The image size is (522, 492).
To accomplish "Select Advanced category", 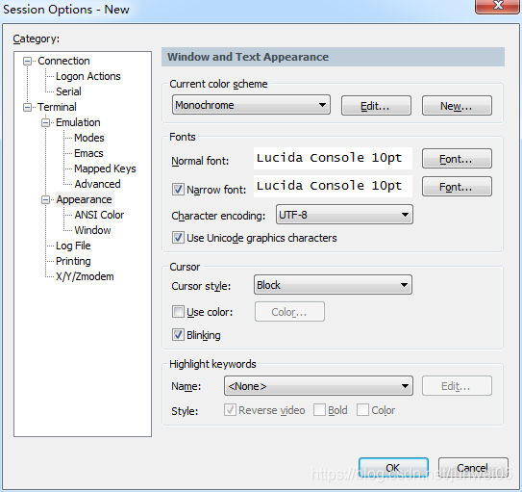I will coord(97,184).
